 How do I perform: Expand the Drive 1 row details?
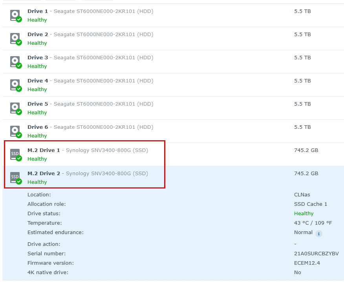tap(173, 15)
